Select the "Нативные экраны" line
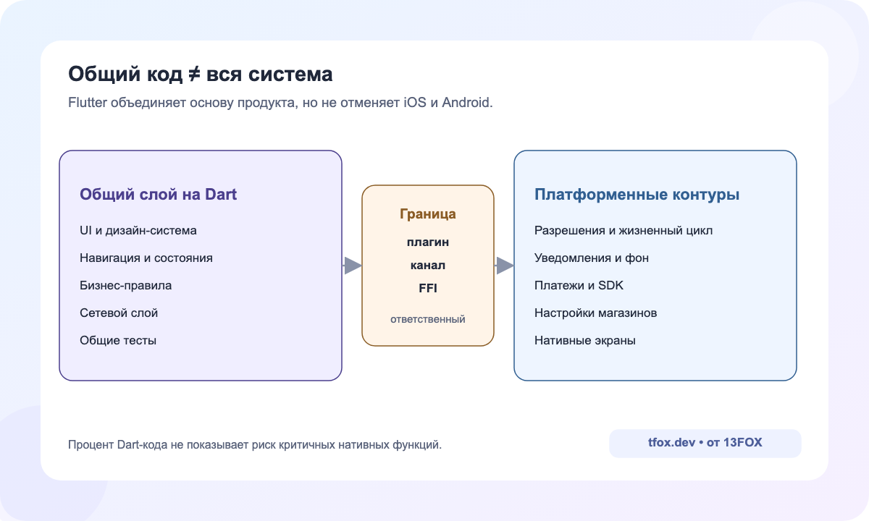This screenshot has height=521, width=869. tap(585, 340)
